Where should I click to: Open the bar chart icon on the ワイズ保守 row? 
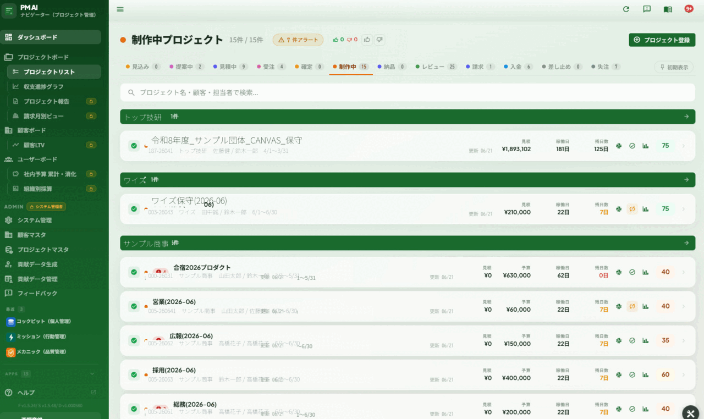coord(646,209)
